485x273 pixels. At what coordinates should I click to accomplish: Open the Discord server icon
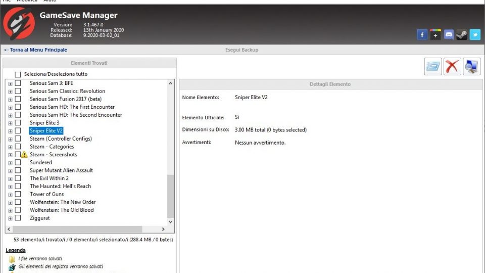click(448, 35)
